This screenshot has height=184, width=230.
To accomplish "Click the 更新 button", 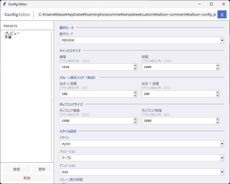I will [x=42, y=169].
